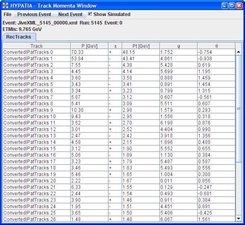Click the φ column header
The width and height of the screenshot is (245, 225).
tap(179, 46)
